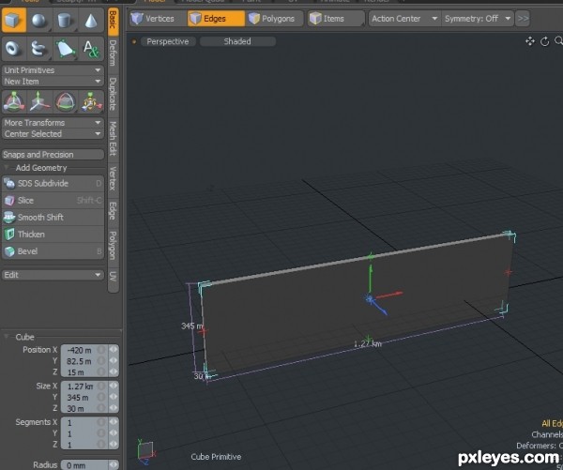Click the Thicken tool icon
Viewport: 563px width, 470px height.
click(x=9, y=235)
